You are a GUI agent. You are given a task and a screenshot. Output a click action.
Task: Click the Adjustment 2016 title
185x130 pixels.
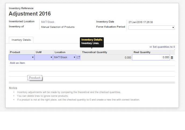30,14
